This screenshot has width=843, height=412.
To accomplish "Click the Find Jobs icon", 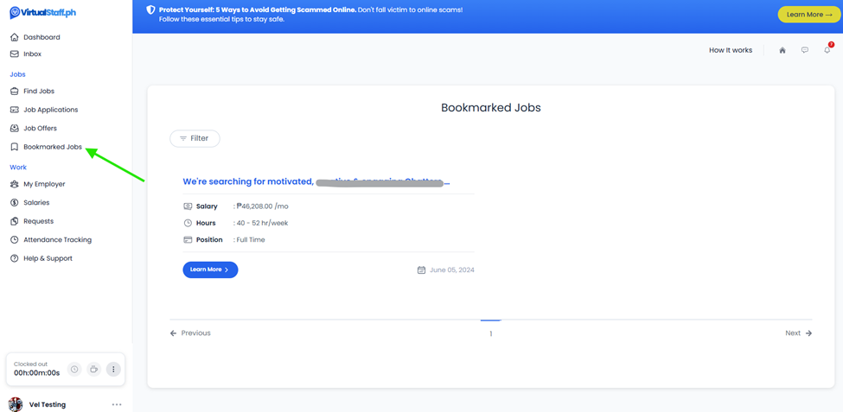I will [15, 92].
